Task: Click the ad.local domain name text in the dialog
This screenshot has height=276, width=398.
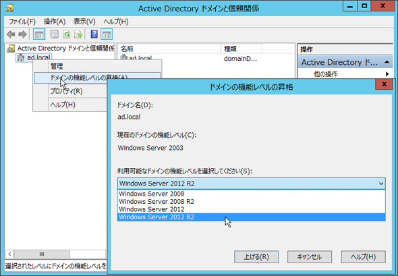Action: pos(129,117)
